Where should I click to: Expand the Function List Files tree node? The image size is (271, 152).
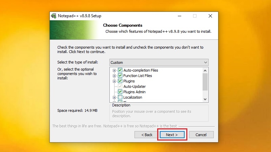pyautogui.click(x=114, y=76)
